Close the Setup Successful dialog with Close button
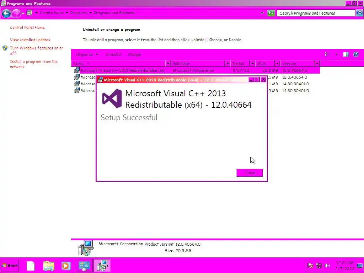The height and width of the screenshot is (273, 364). tap(250, 173)
